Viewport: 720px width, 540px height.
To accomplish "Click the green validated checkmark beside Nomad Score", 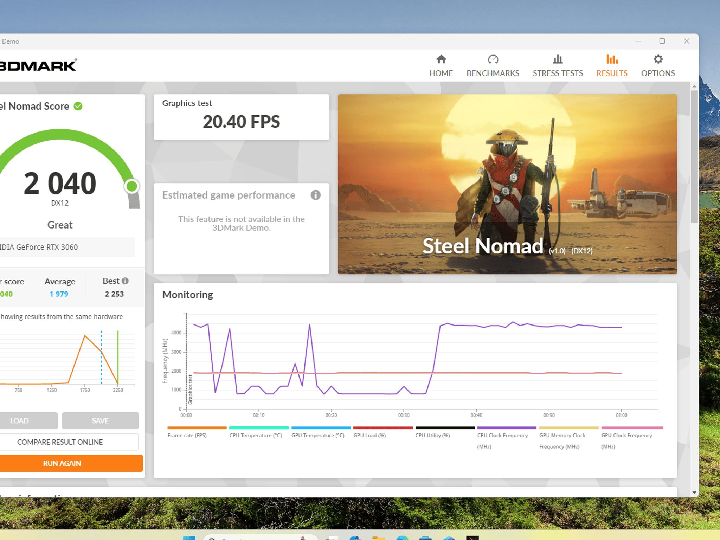I will pyautogui.click(x=78, y=106).
